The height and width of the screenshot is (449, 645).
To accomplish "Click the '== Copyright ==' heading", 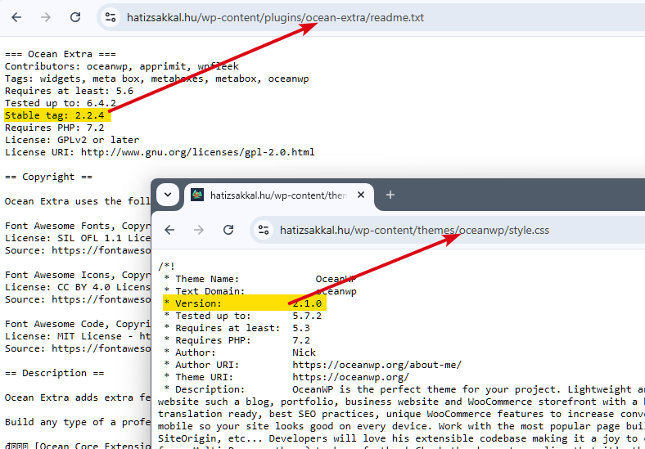I will click(48, 177).
